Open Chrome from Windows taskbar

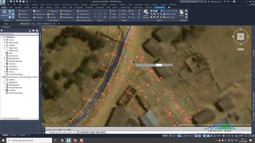point(62,140)
